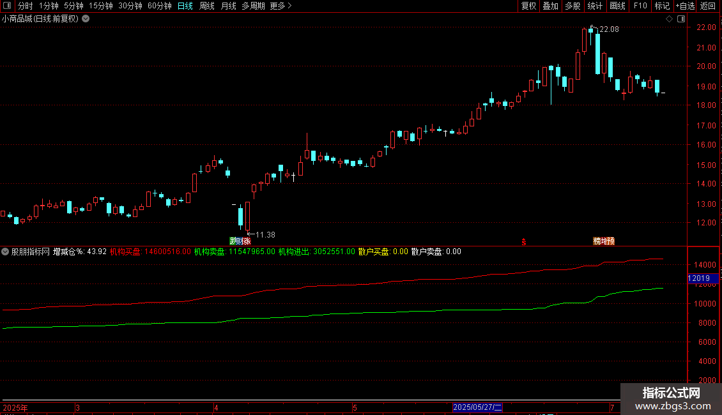Click month 7 on time axis
This screenshot has height=415, width=722.
coord(612,407)
